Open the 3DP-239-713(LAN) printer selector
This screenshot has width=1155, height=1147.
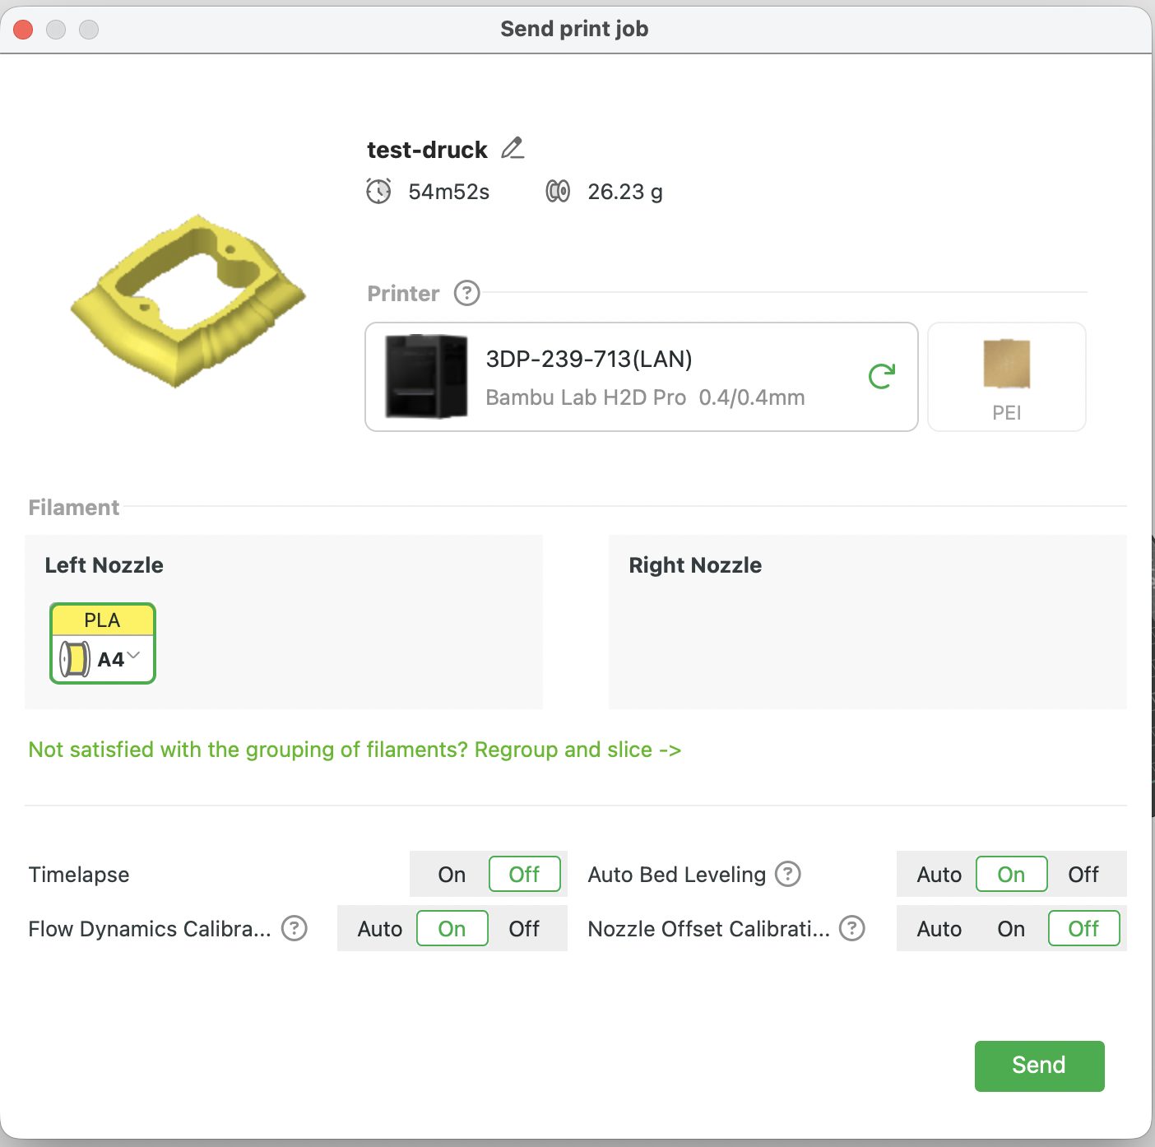[x=642, y=376]
